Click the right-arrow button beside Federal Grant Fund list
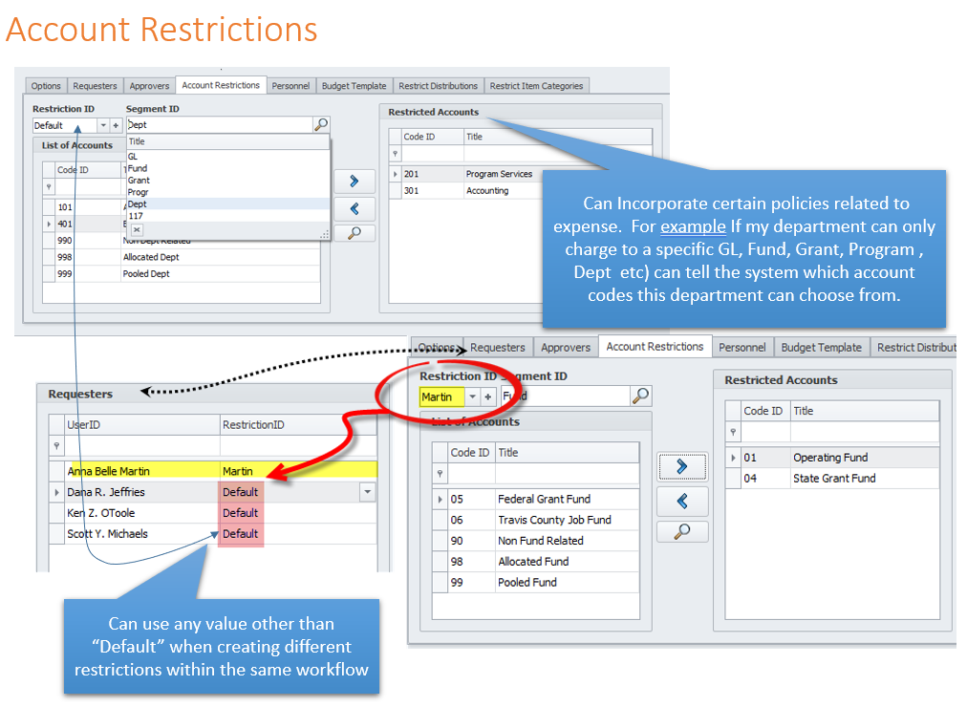The image size is (967, 707). coord(682,466)
